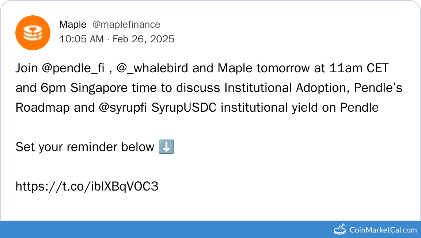The image size is (421, 238).
Task: Click the Feb 26, 2025 date
Action: (x=143, y=39)
